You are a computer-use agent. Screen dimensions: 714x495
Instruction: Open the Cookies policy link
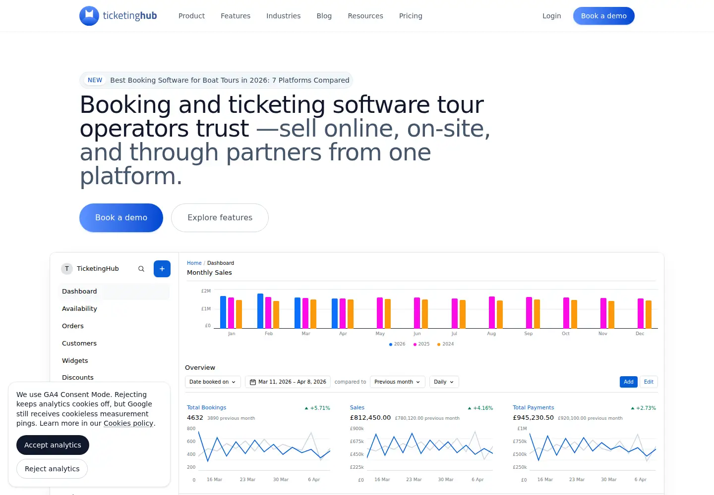click(128, 423)
